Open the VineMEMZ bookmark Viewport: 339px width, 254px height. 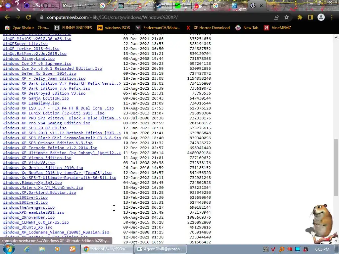click(x=277, y=28)
